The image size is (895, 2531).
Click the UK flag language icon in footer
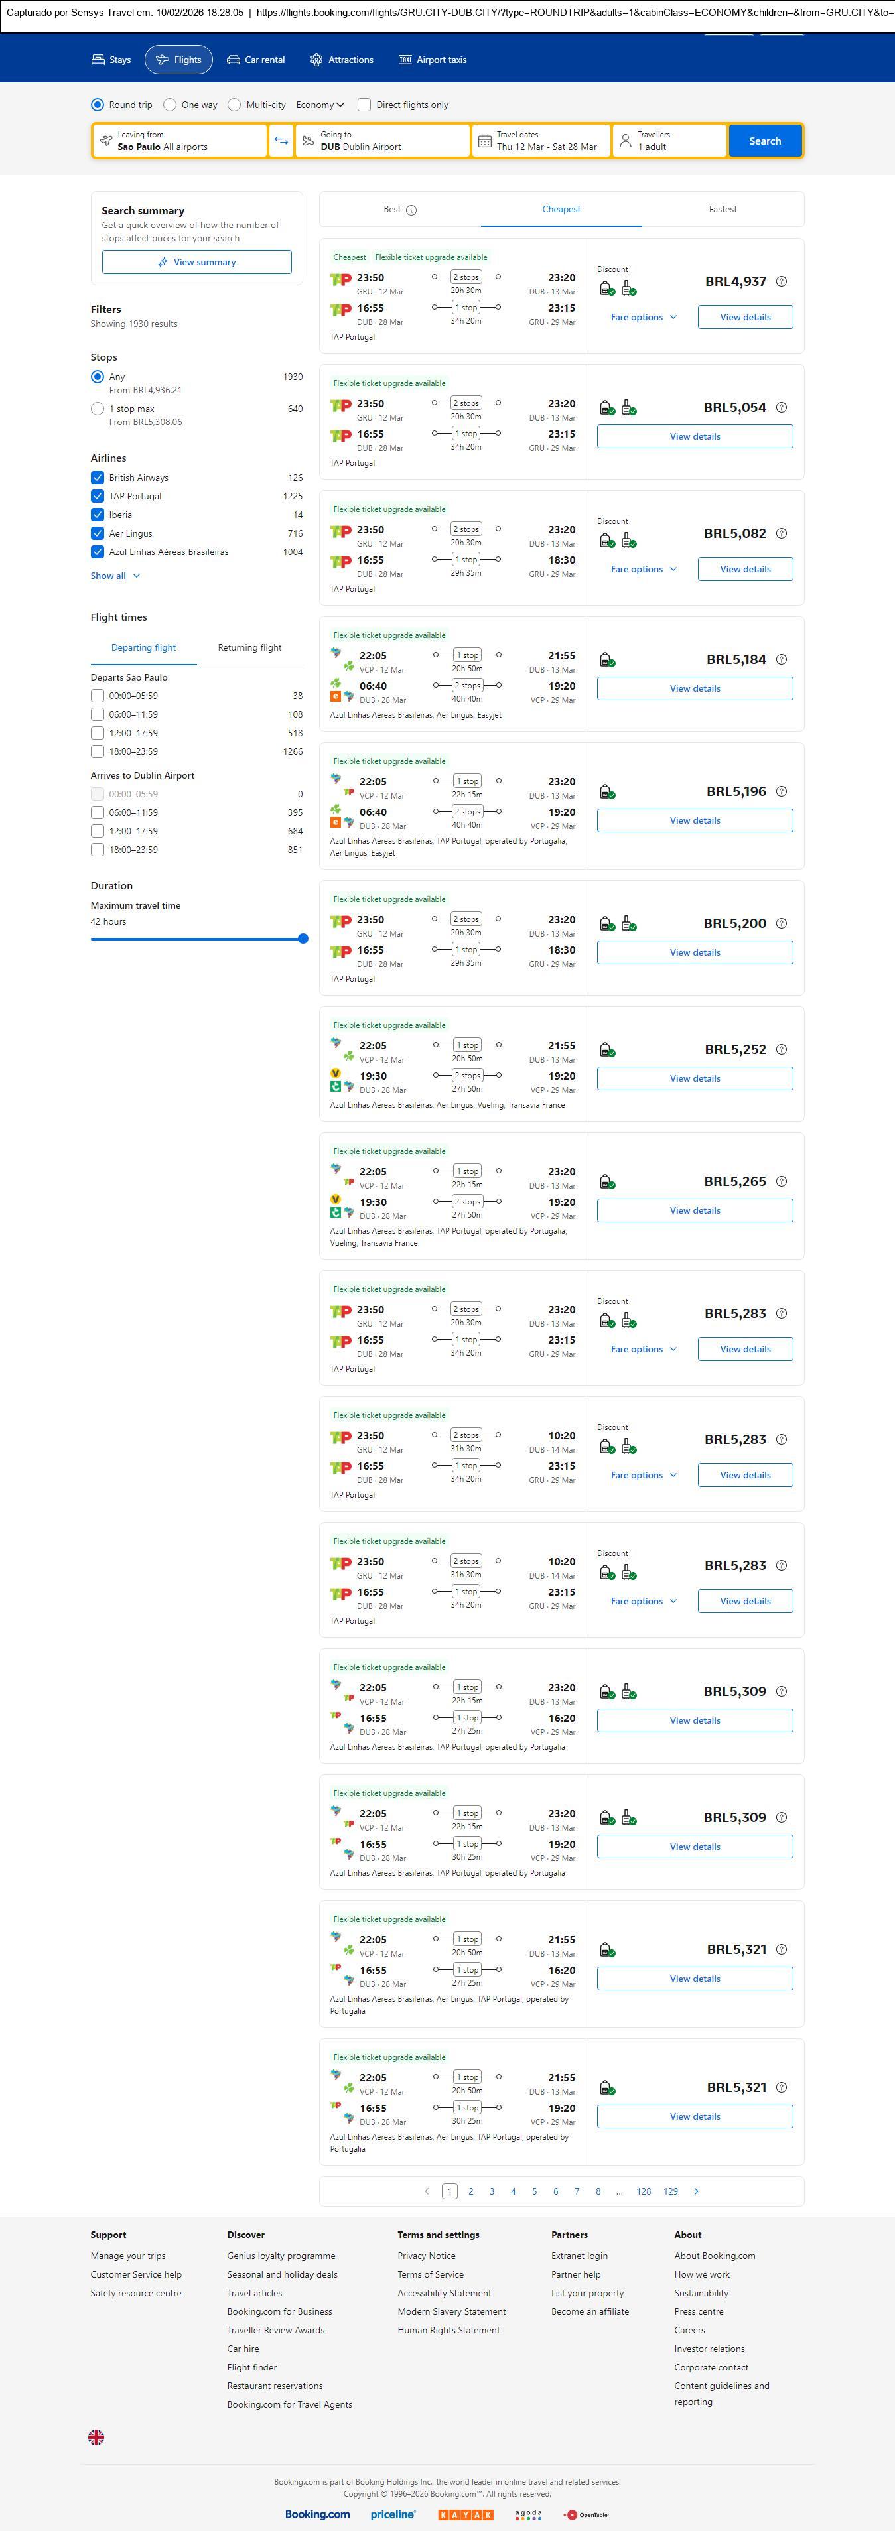96,2437
